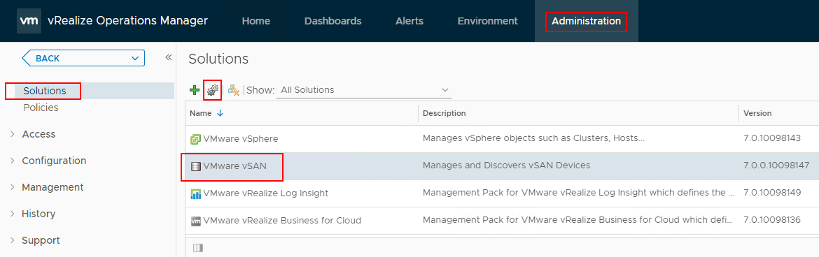819x257 pixels.
Task: Click the Solutions page heading
Action: [x=218, y=59]
